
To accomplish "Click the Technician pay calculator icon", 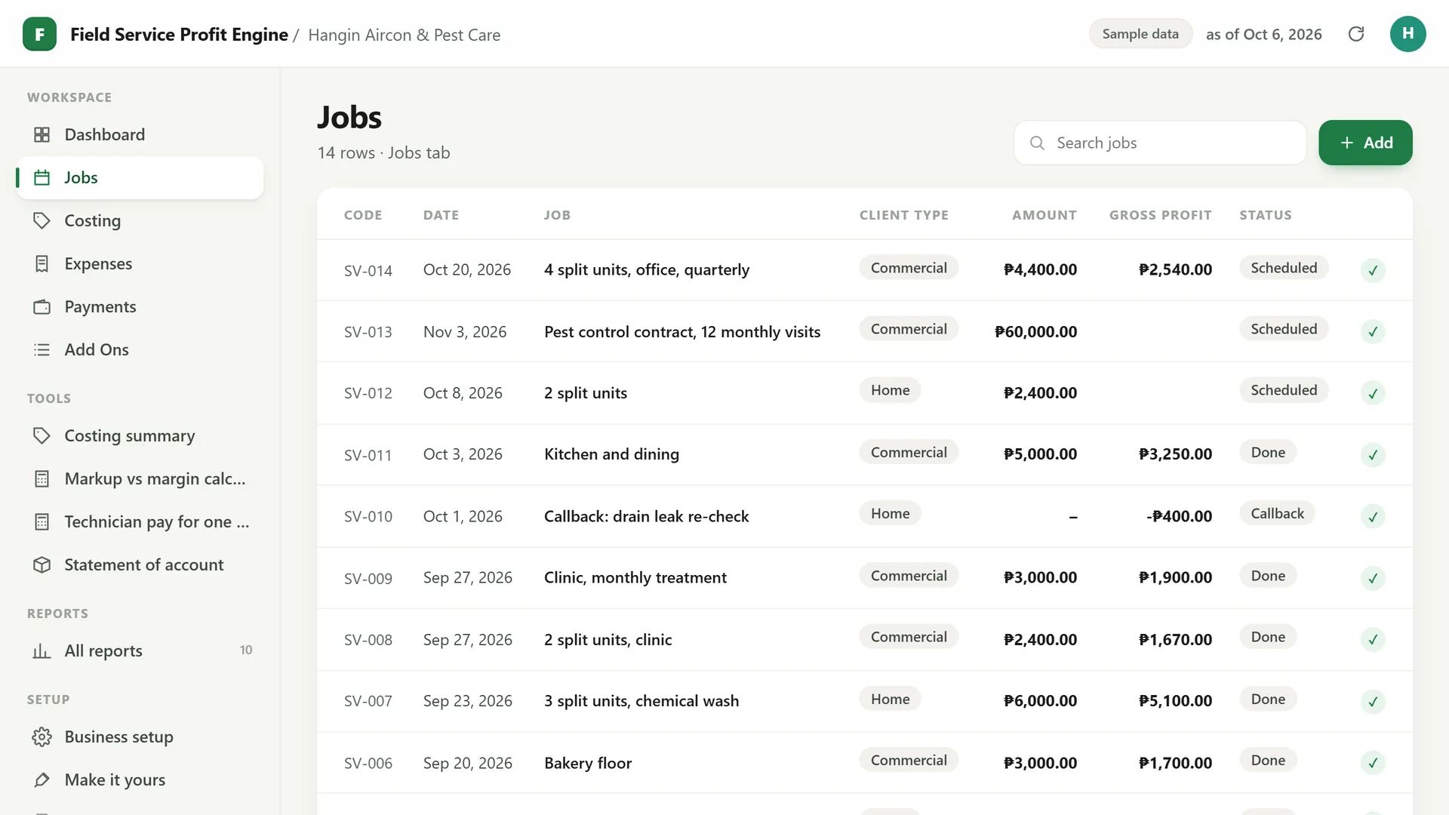I will (x=42, y=521).
